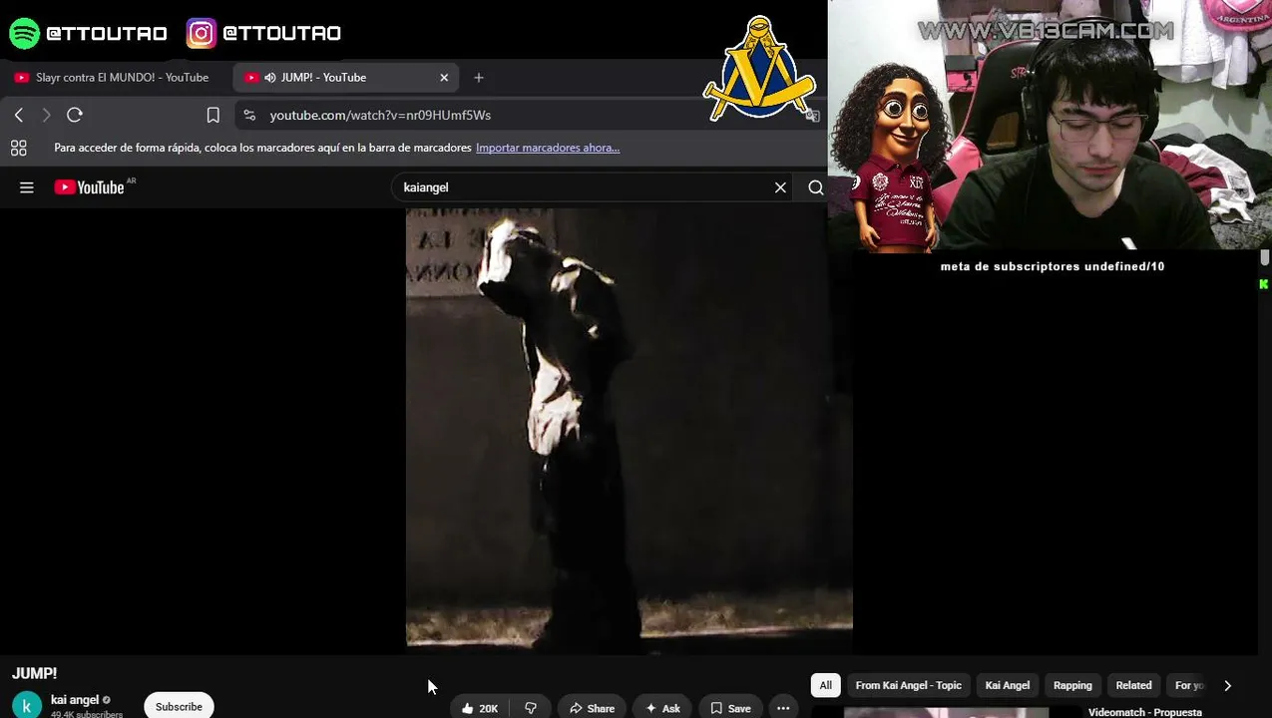Filter suggestions by Kai Angel chip
The image size is (1272, 718).
point(1007,685)
